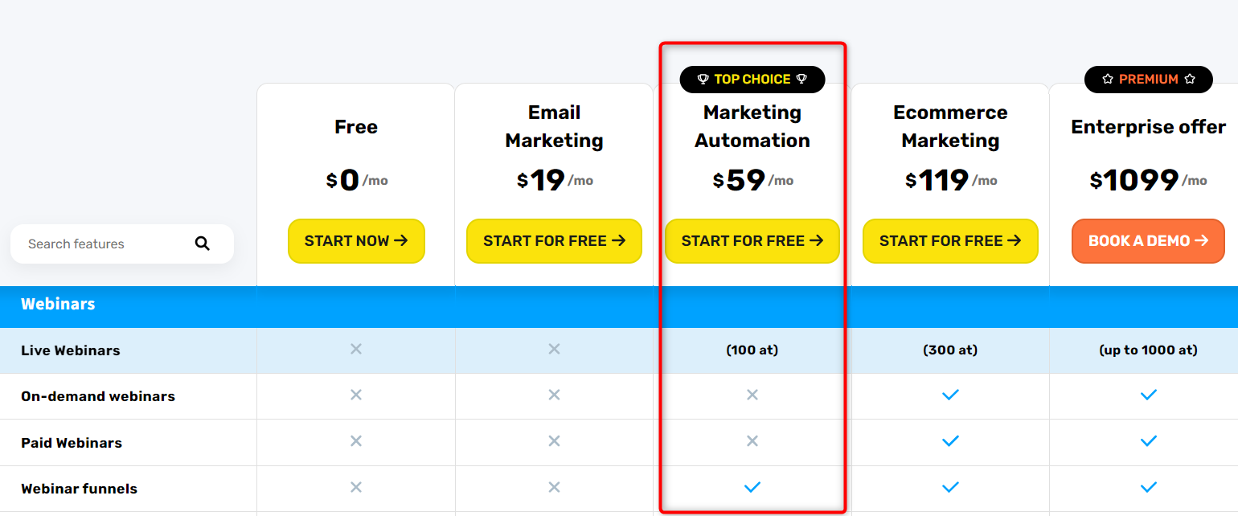Click the (100 at) Live Webinars value
This screenshot has width=1238, height=516.
coord(752,350)
